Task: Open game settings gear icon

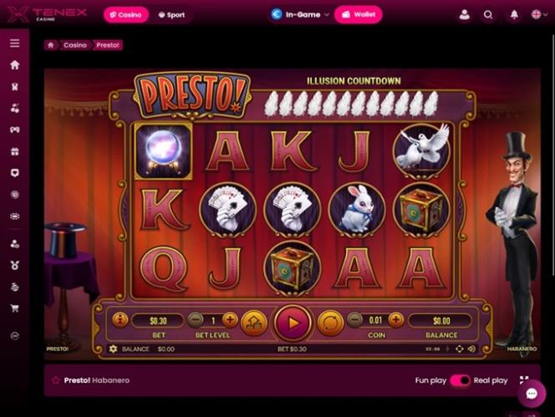Action: tap(113, 349)
